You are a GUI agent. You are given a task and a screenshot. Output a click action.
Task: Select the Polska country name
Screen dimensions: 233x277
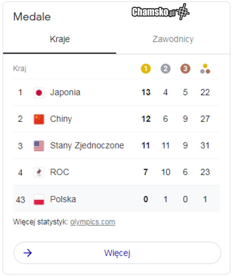63,199
